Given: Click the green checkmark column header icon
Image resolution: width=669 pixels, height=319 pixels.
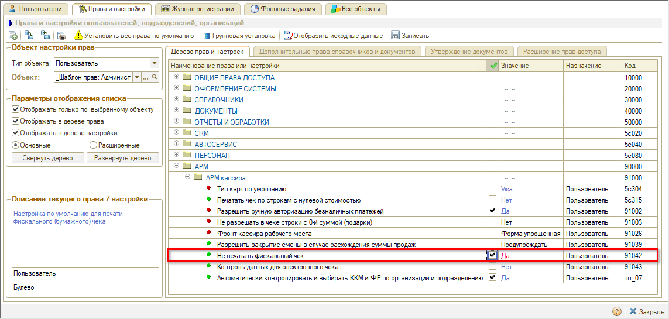Looking at the screenshot, I should click(493, 66).
